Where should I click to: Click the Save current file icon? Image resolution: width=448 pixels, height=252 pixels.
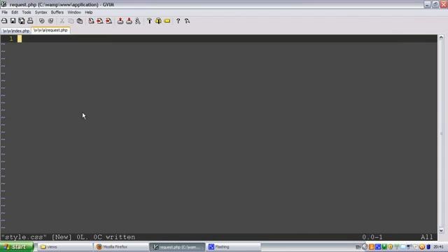[x=13, y=21]
